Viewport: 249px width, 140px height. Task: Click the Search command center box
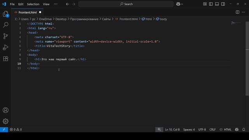tap(126, 4)
